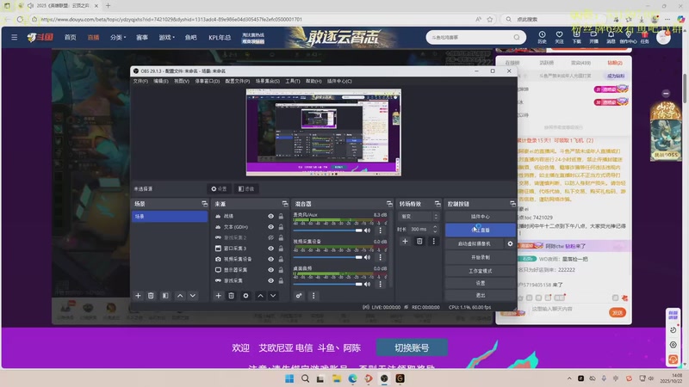
Task: Open 视频采集设备 mixer three-dot options
Action: [381, 257]
